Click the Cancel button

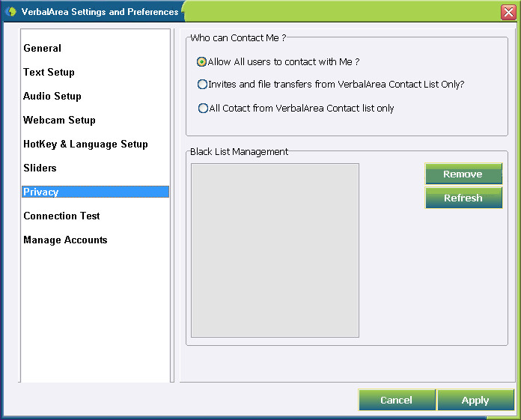[397, 400]
